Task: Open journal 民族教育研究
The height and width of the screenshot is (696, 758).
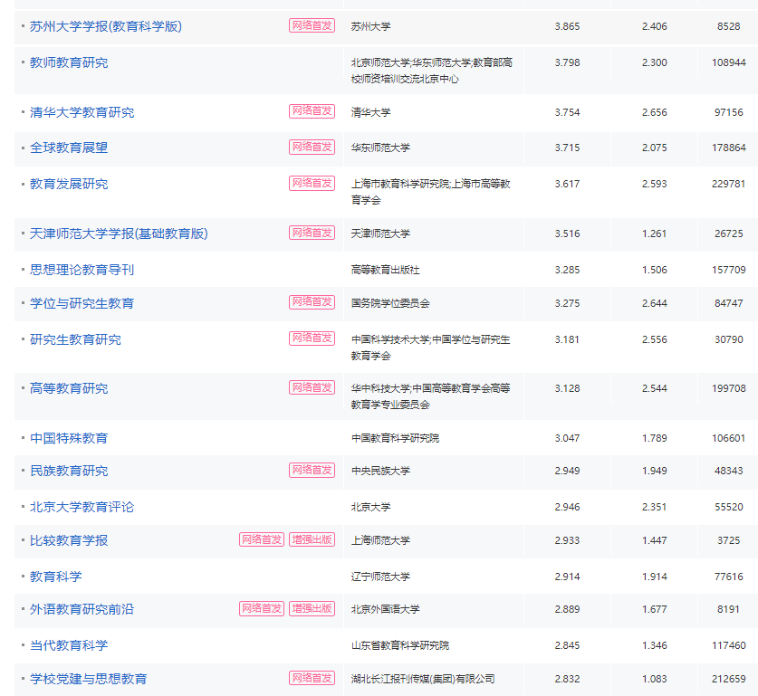Action: click(69, 471)
